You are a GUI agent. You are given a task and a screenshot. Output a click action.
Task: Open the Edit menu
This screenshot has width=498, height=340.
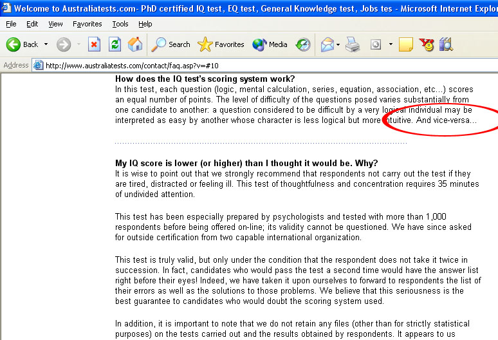coord(32,24)
